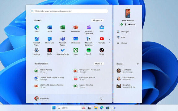Click the green connected status icon
The height and width of the screenshot is (111, 178).
tap(121, 24)
